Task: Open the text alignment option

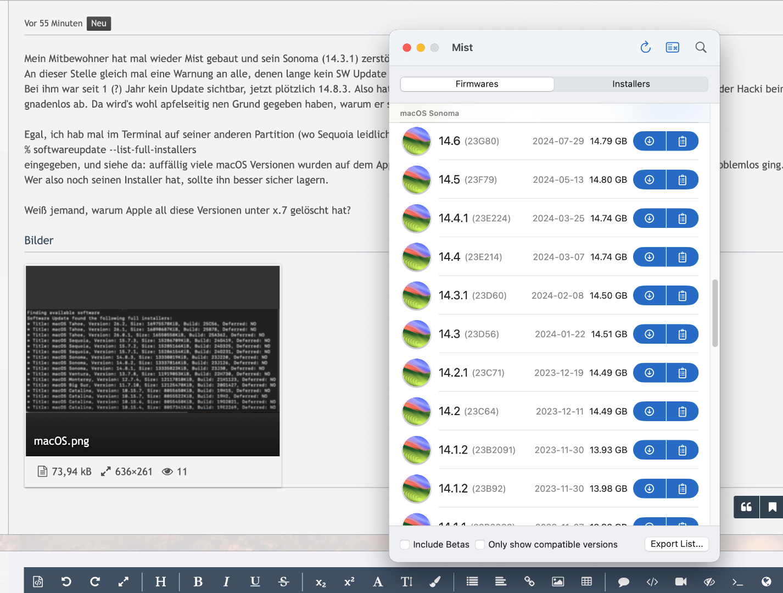Action: coord(501,581)
